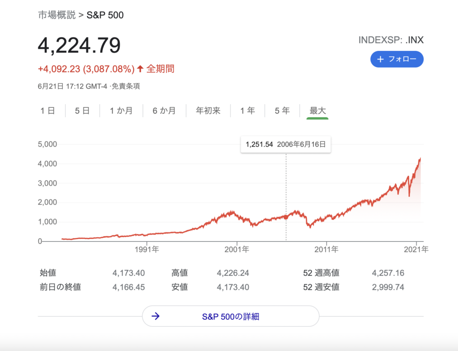The height and width of the screenshot is (351, 458).
Task: Click the INDEXSP: .INX ticker label
Action: 391,40
